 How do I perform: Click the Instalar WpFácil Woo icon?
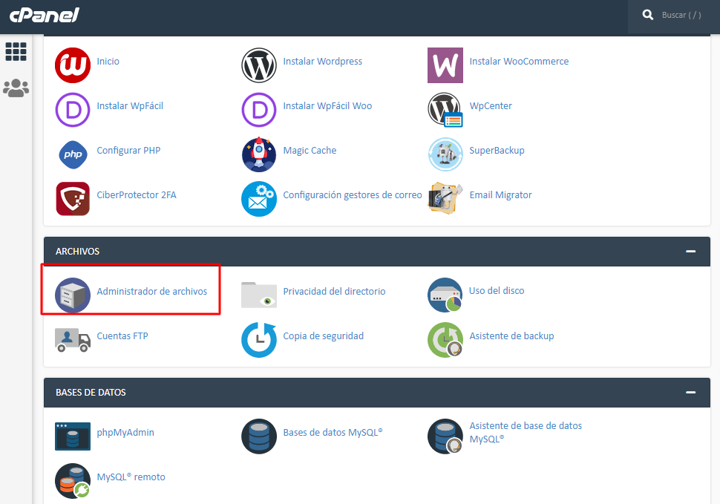click(x=259, y=110)
